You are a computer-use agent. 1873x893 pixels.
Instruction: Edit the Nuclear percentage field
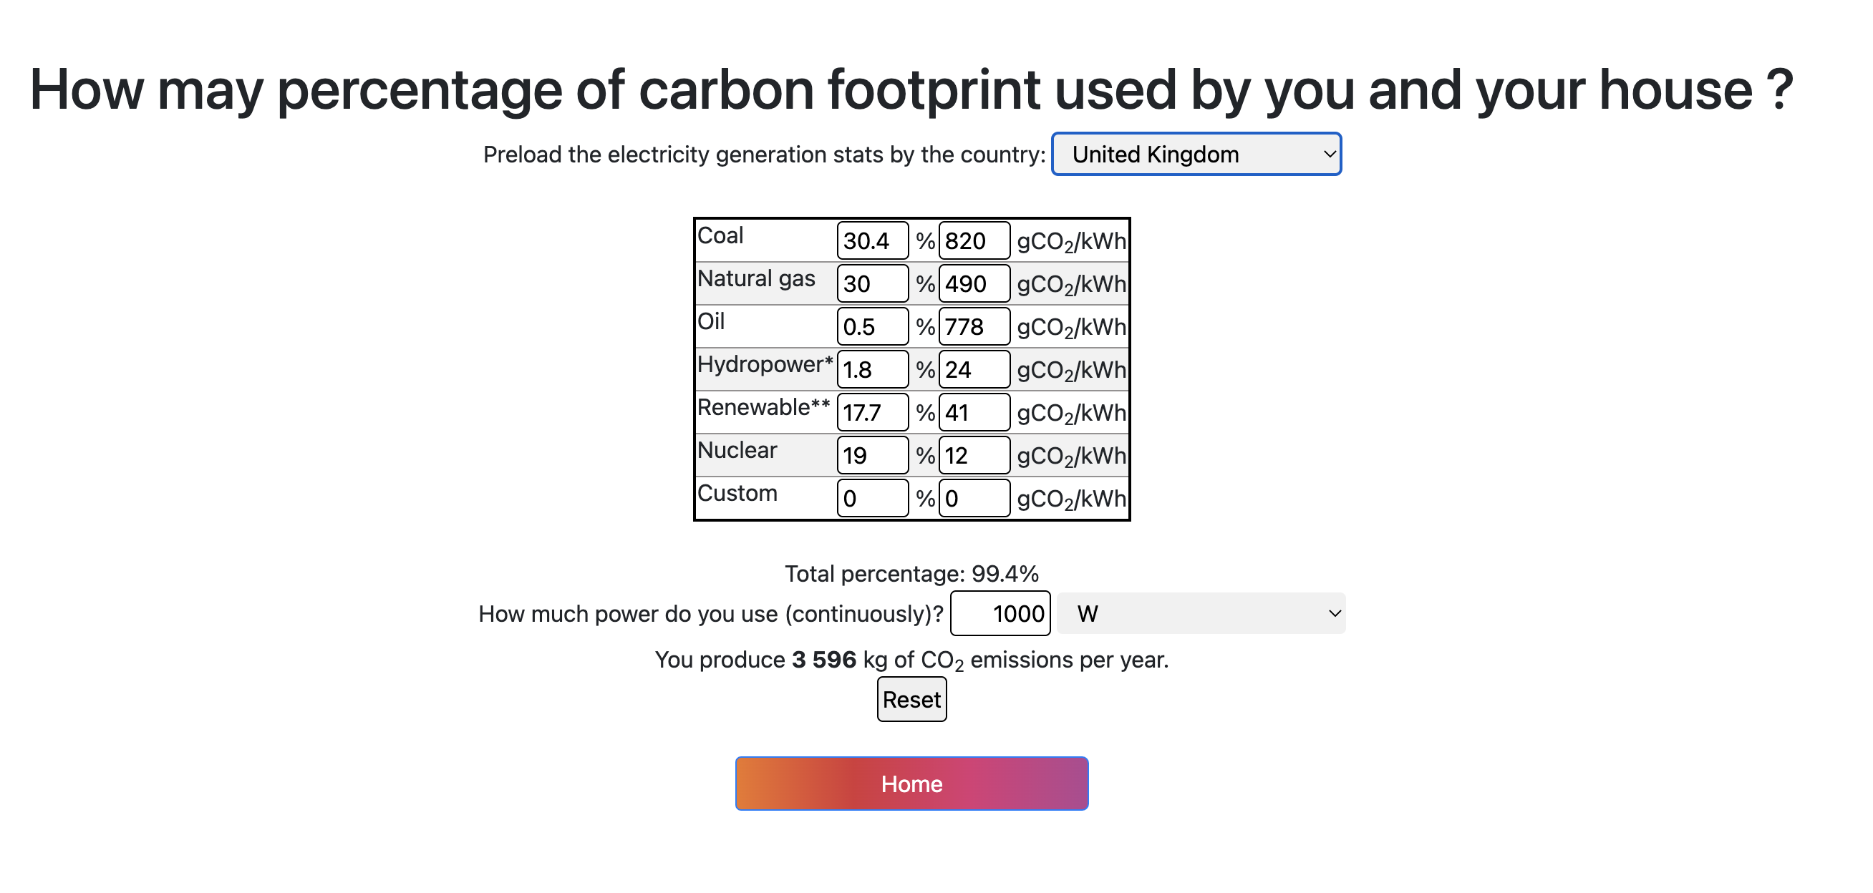coord(872,455)
